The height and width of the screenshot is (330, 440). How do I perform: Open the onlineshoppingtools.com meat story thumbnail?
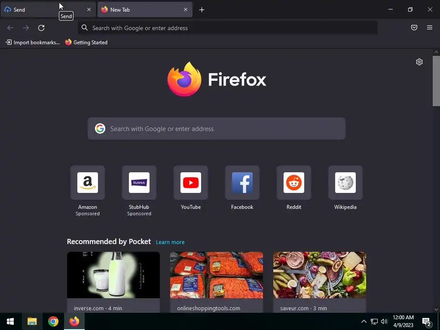(217, 275)
